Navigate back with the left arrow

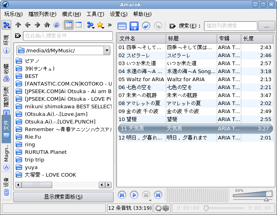pos(28,25)
